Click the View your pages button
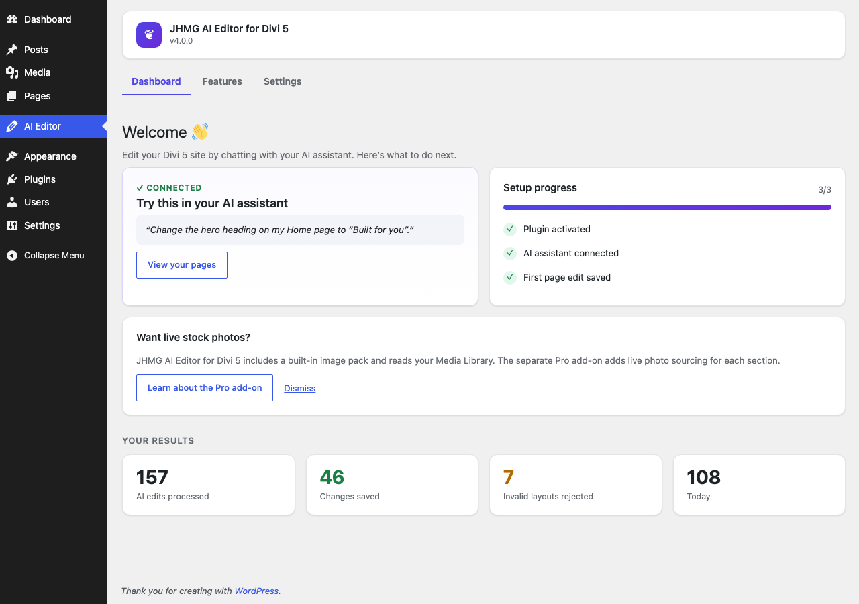Screen dimensions: 859x604 coord(182,265)
